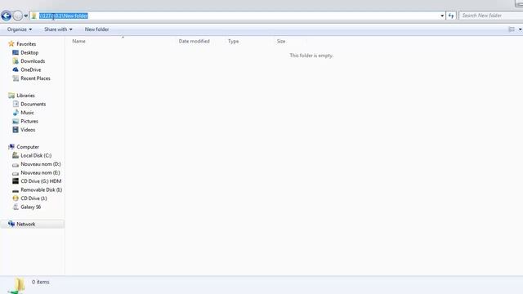Image resolution: width=523 pixels, height=294 pixels.
Task: Click the Pictures library icon
Action: pos(16,122)
